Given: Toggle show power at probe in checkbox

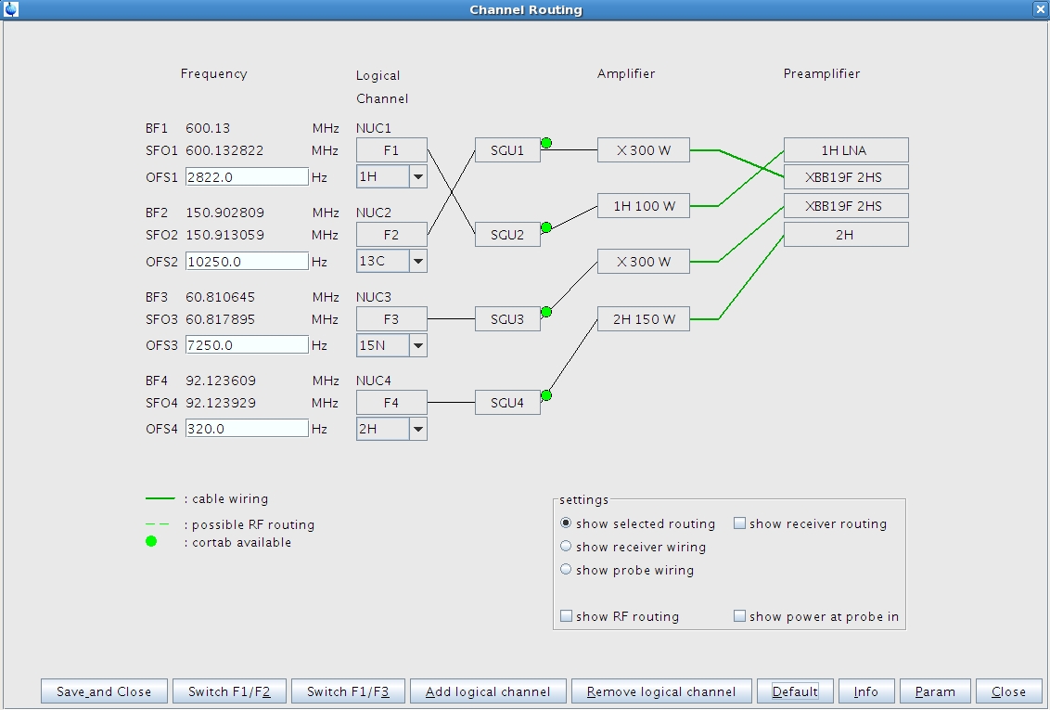Looking at the screenshot, I should tap(739, 616).
